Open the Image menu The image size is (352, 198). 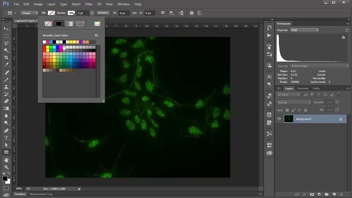pos(38,4)
